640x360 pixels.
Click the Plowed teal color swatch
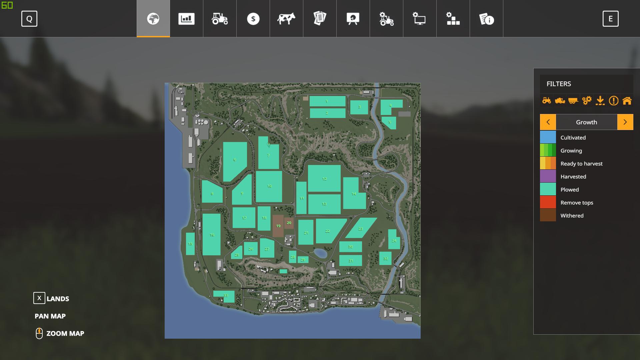tap(548, 189)
